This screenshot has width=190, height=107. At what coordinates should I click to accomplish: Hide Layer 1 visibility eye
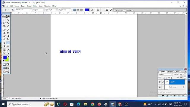pyautogui.click(x=160, y=82)
